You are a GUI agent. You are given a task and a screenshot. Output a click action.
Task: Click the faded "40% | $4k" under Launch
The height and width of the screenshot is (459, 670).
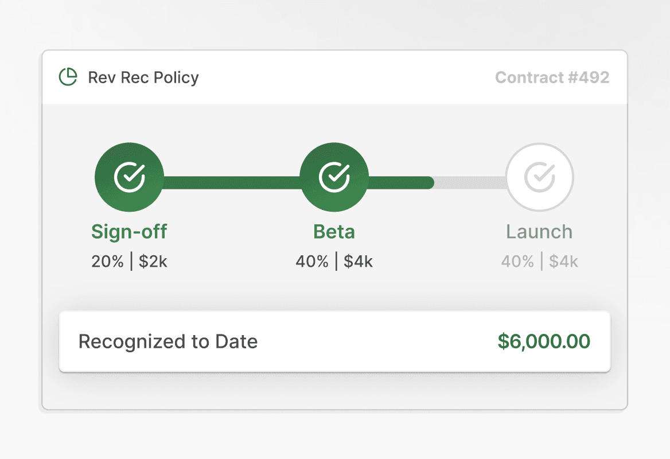539,262
